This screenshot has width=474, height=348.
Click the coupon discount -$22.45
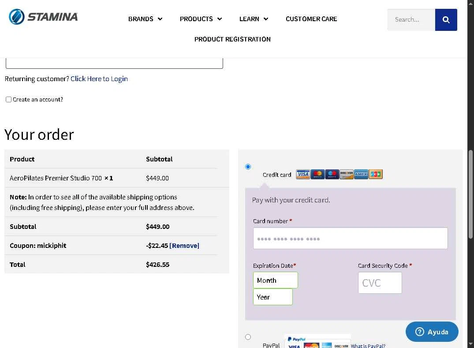[x=157, y=246]
